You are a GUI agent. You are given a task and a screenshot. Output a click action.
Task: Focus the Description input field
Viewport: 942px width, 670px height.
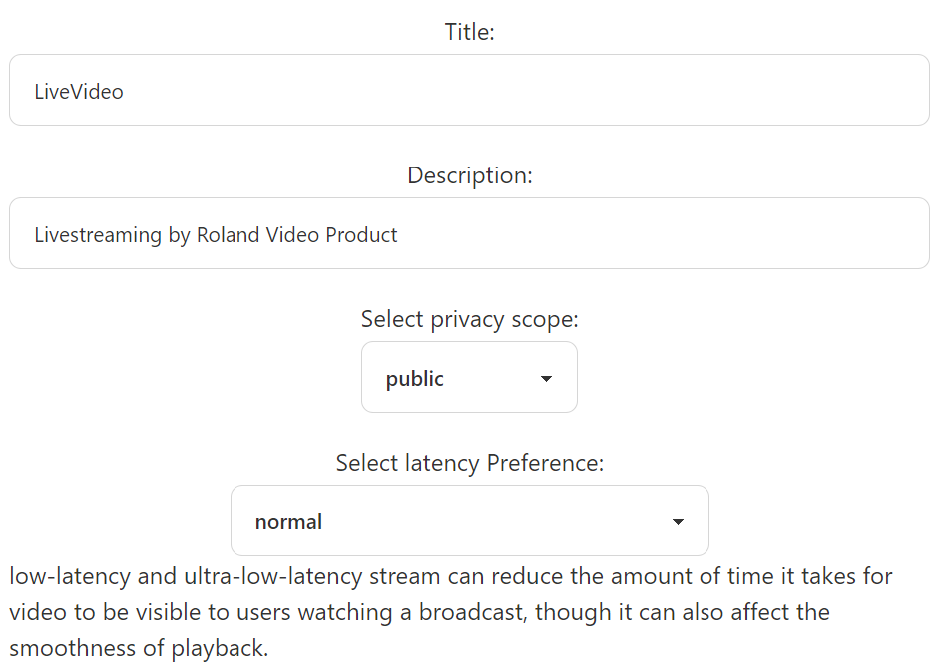click(x=469, y=233)
